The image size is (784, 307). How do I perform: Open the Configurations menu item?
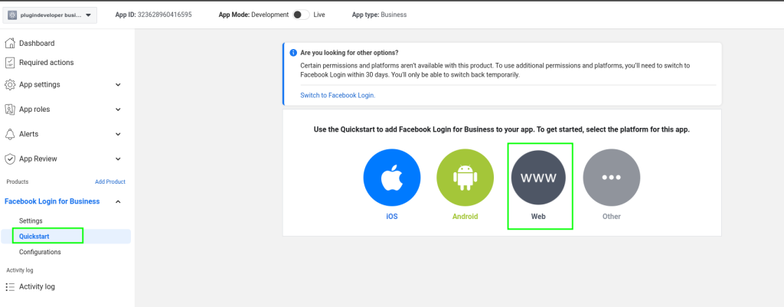click(40, 252)
